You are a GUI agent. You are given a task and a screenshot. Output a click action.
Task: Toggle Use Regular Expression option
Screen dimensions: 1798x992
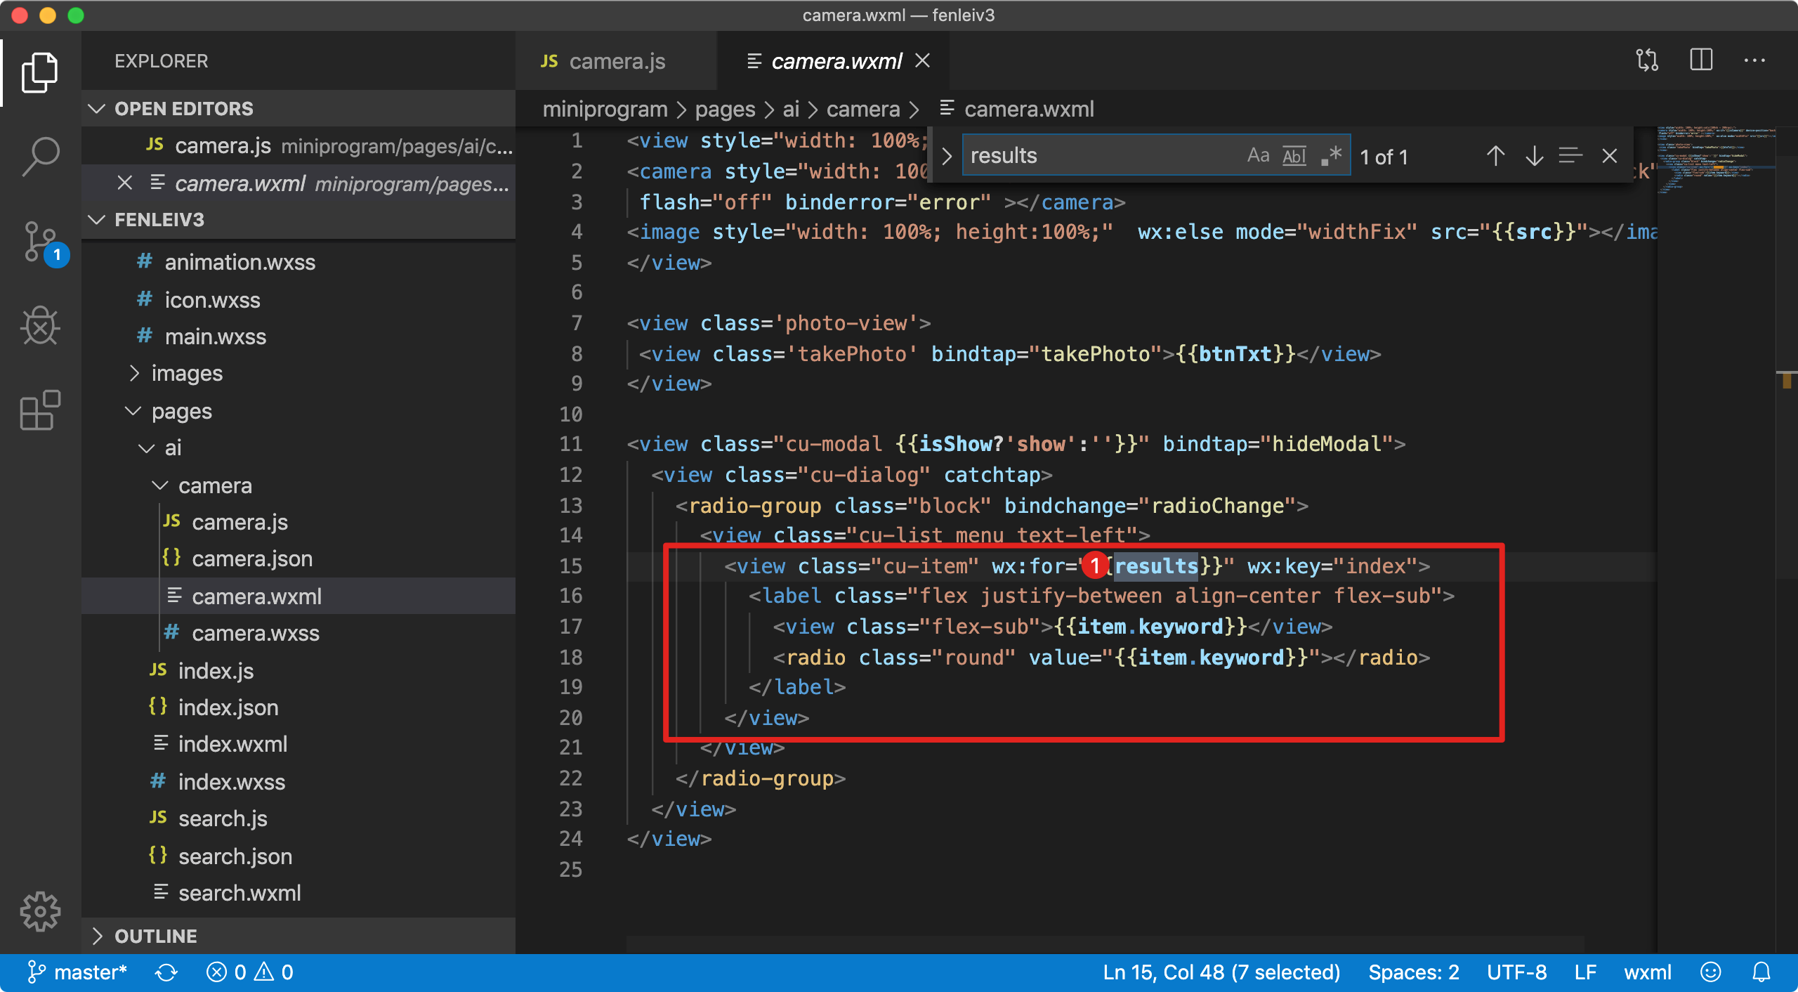1331,155
